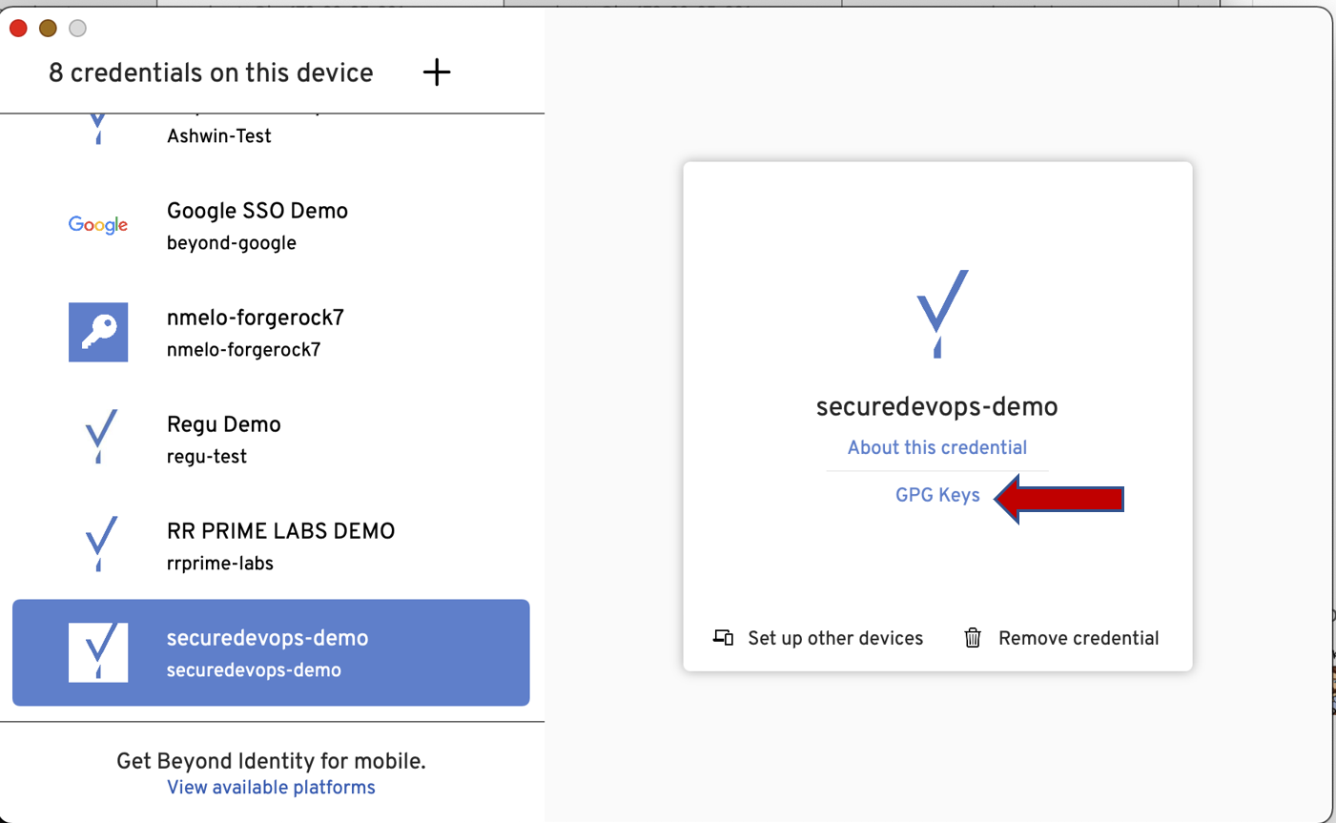
Task: Click the large credential logo in card
Action: 941,313
